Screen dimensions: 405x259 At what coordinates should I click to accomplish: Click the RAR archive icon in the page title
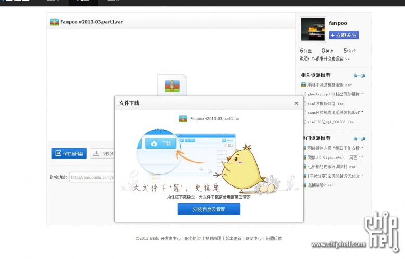click(x=54, y=22)
